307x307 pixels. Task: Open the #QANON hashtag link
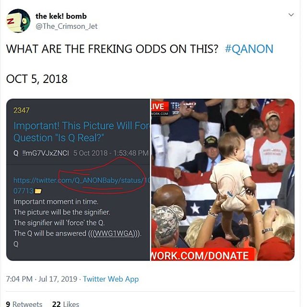(249, 49)
